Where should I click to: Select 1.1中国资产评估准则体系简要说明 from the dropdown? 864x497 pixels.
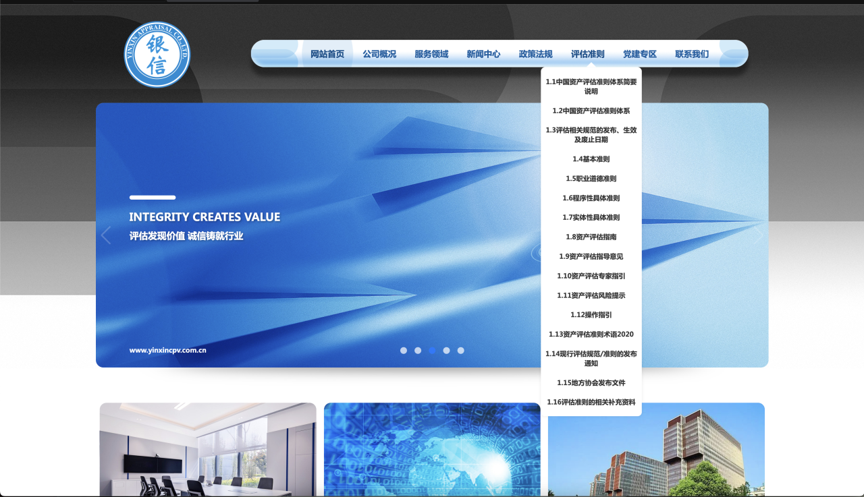pyautogui.click(x=591, y=86)
